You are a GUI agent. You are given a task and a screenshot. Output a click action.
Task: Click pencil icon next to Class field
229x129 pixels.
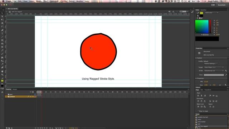point(226,75)
